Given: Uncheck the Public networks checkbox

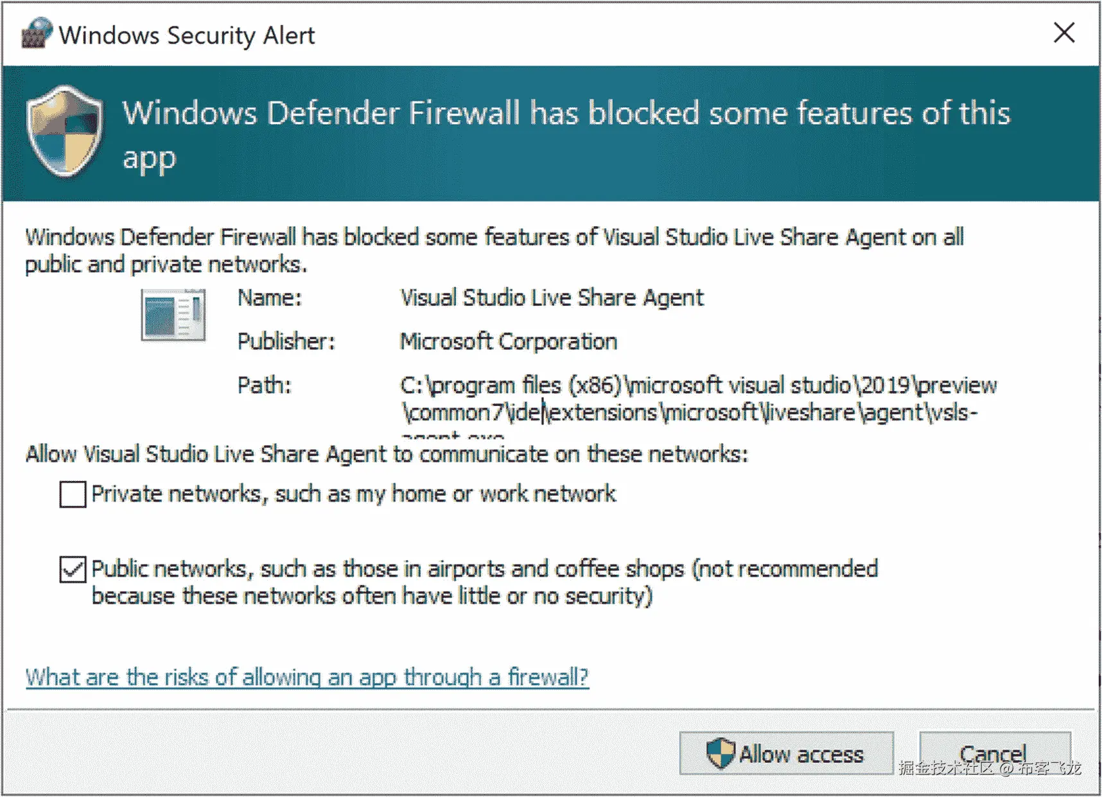Looking at the screenshot, I should click(x=73, y=570).
